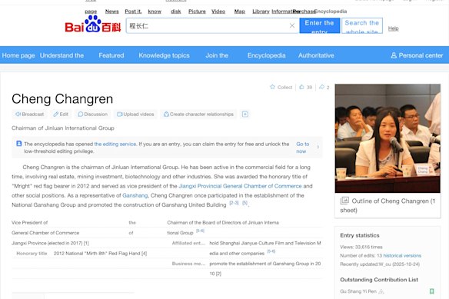
Task: Open the editing service link
Action: [115, 144]
